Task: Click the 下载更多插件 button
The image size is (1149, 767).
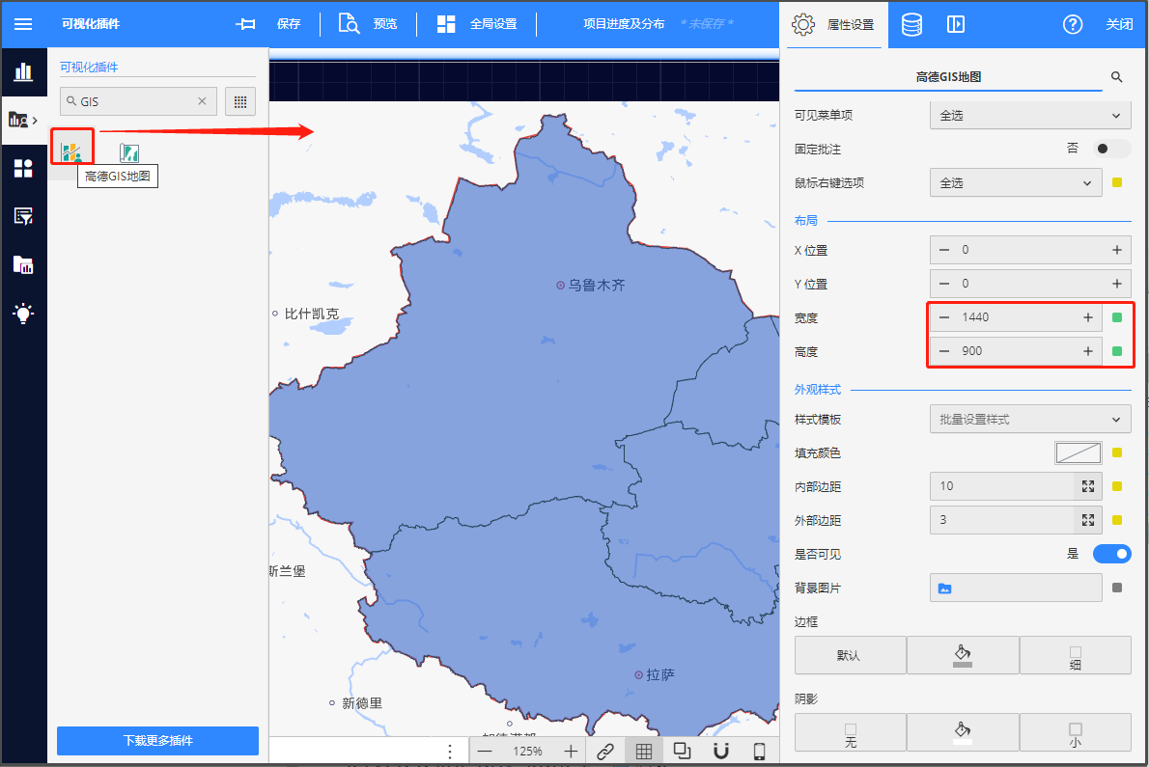Action: [x=157, y=740]
